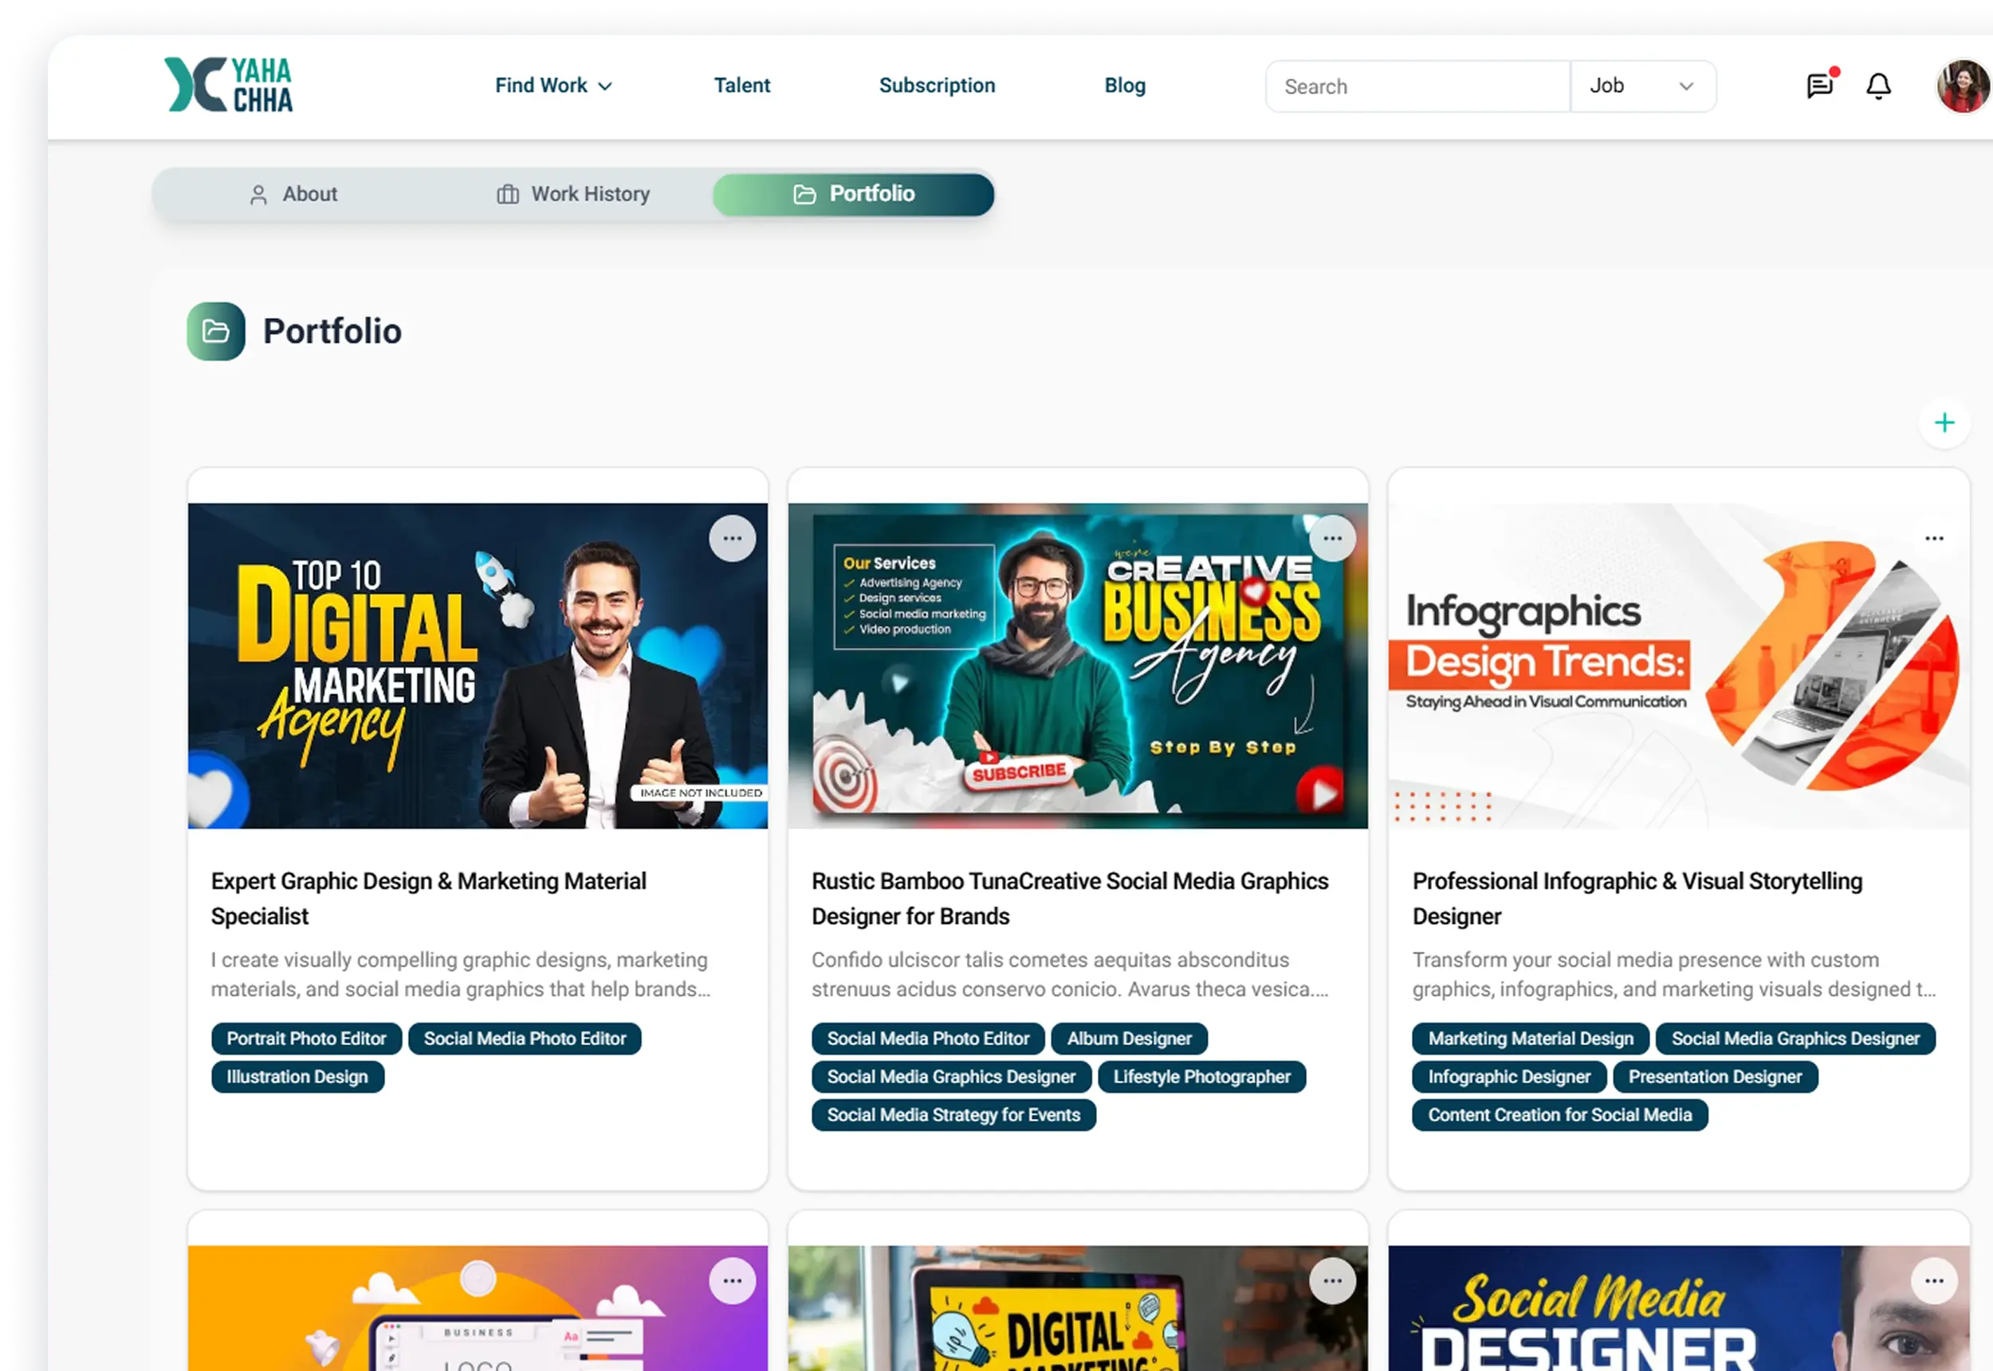This screenshot has width=1993, height=1371.
Task: Click the Talent navigation link
Action: (741, 86)
